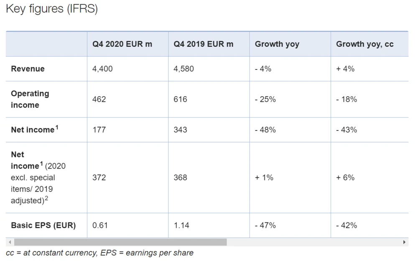Click the "Revenue" row label

click(28, 69)
